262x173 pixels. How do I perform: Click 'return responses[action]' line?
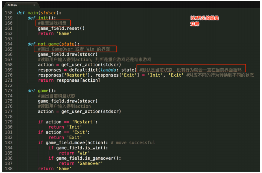pos(69,80)
